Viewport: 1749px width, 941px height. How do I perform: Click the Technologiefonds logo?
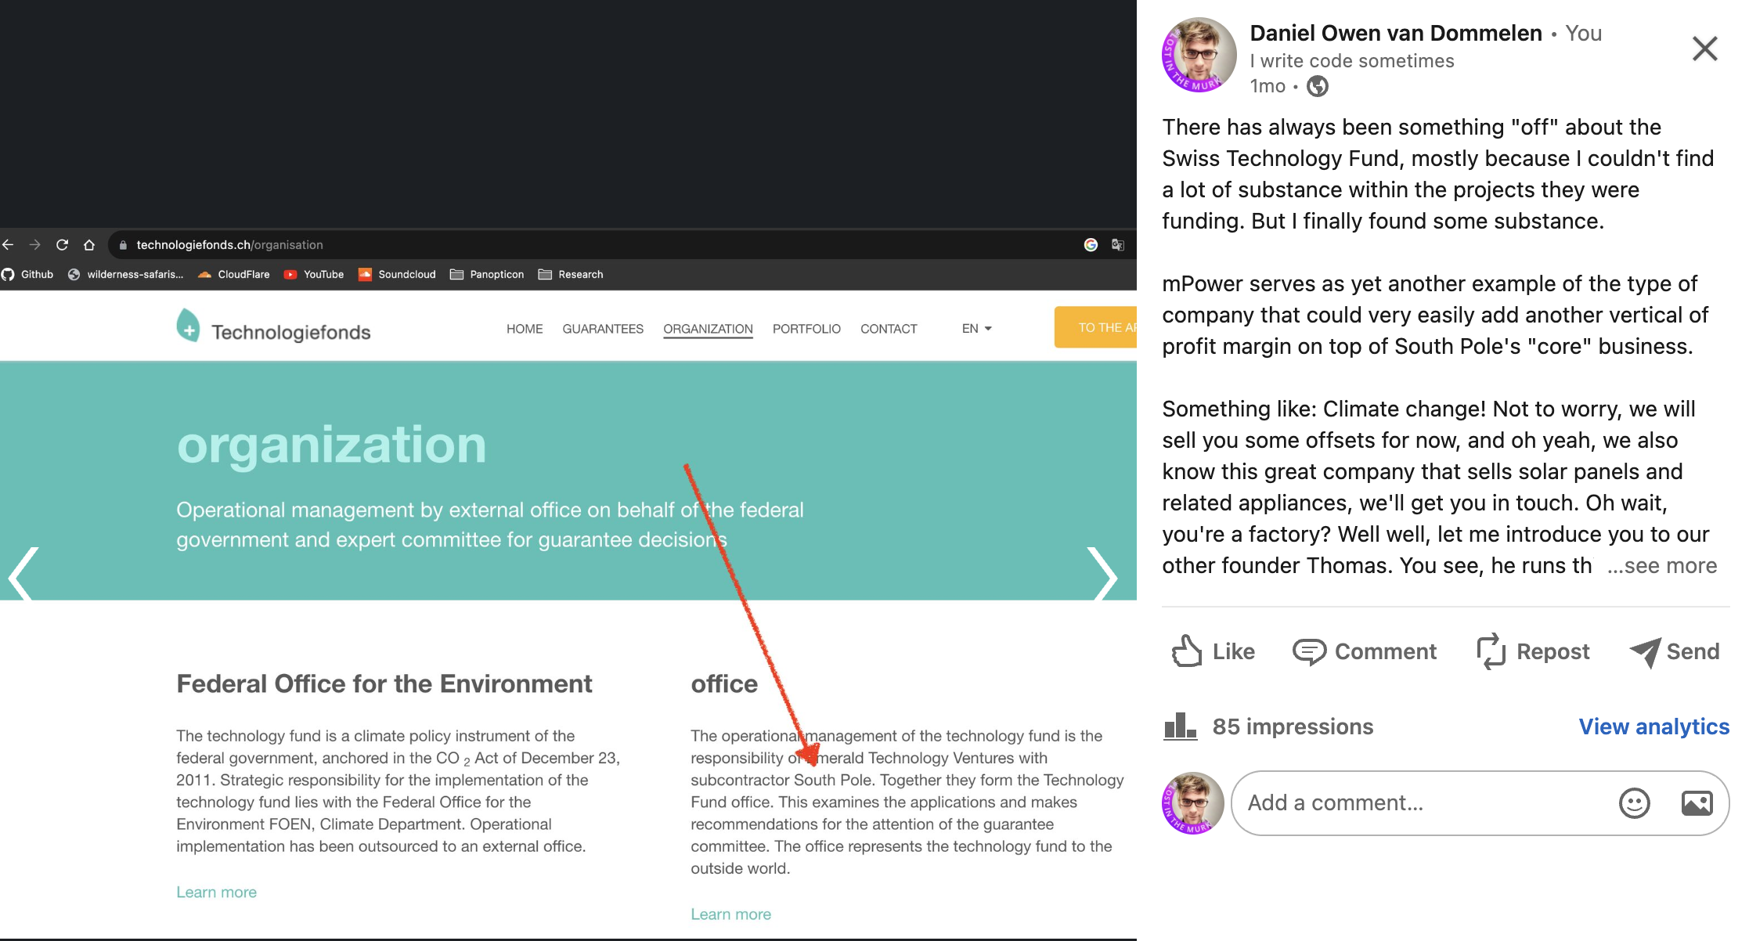273,327
